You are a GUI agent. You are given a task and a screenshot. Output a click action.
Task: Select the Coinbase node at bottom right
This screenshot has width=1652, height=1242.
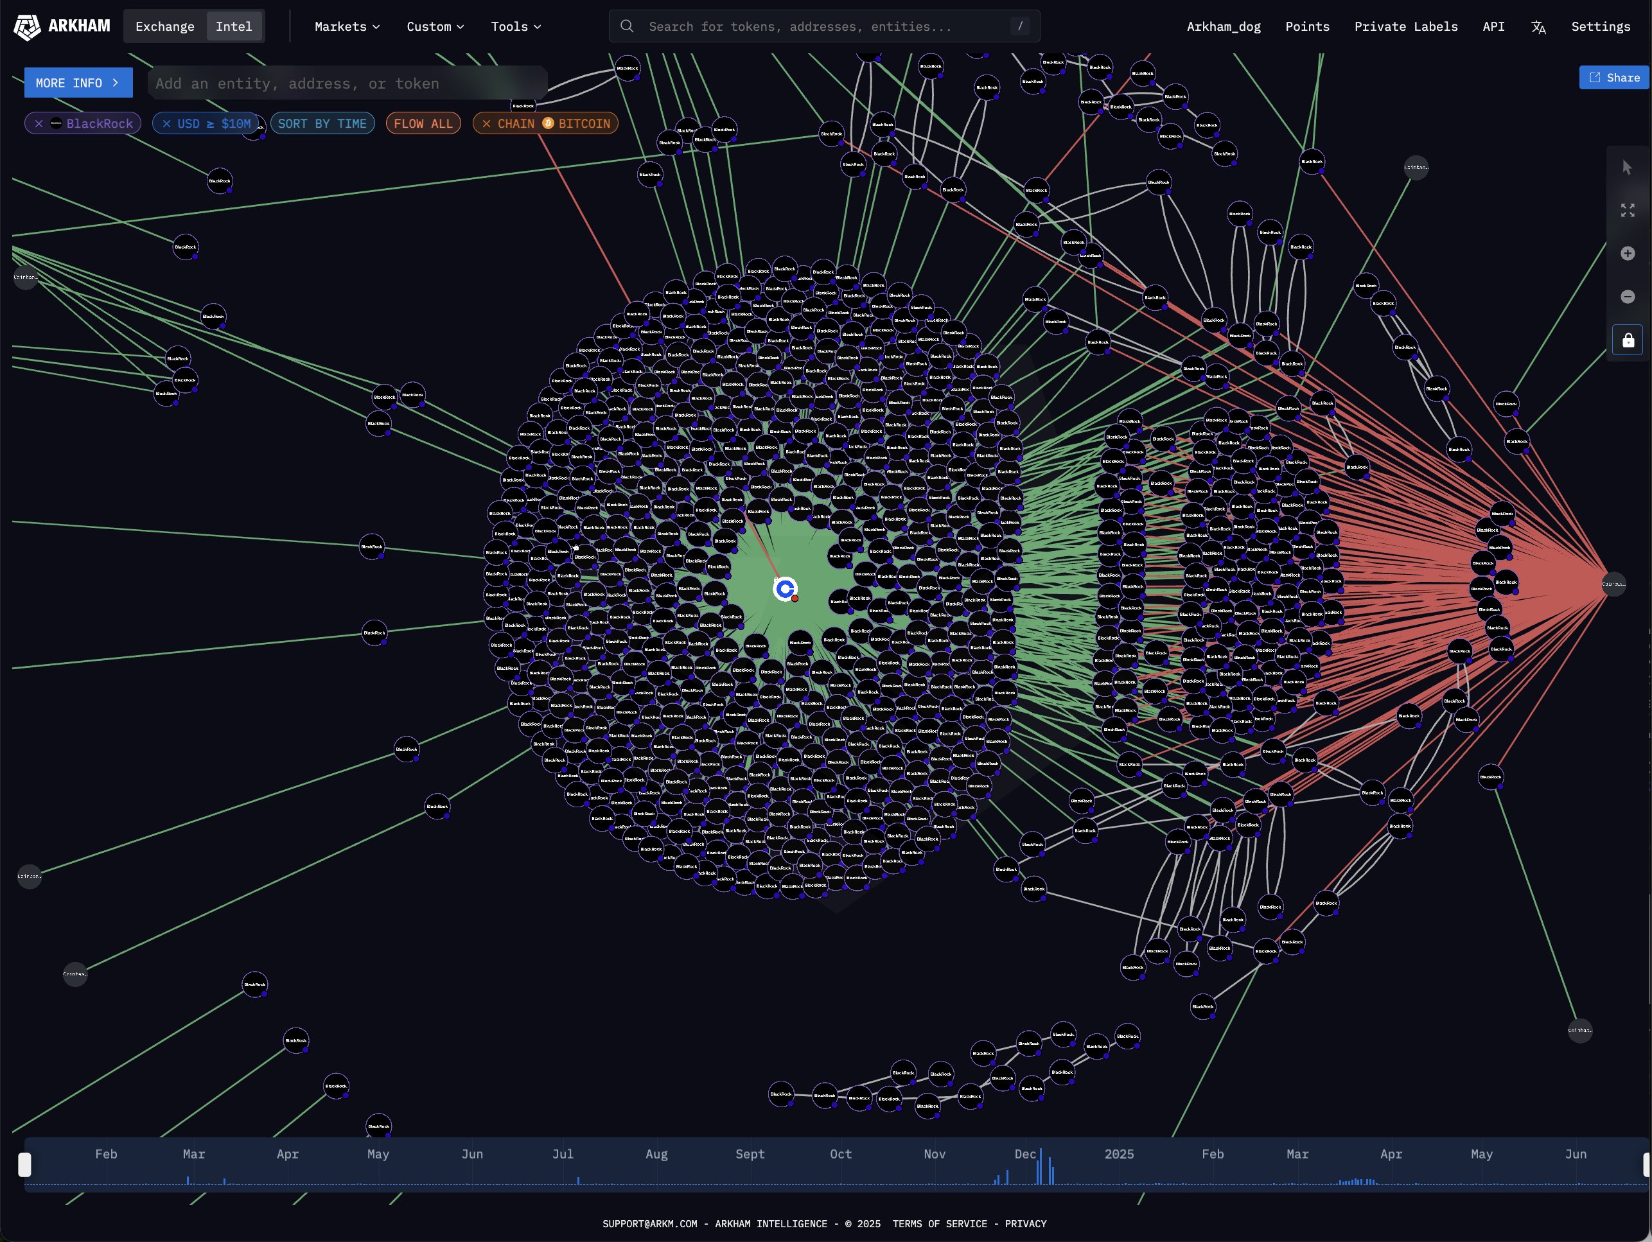click(x=1579, y=1031)
